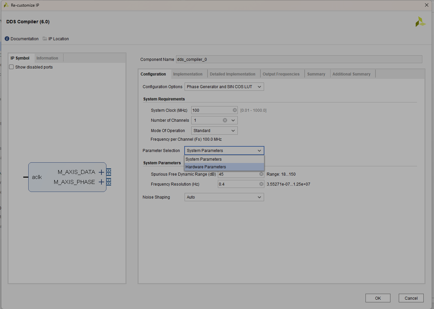
Task: Select the Information tab
Action: pos(47,58)
